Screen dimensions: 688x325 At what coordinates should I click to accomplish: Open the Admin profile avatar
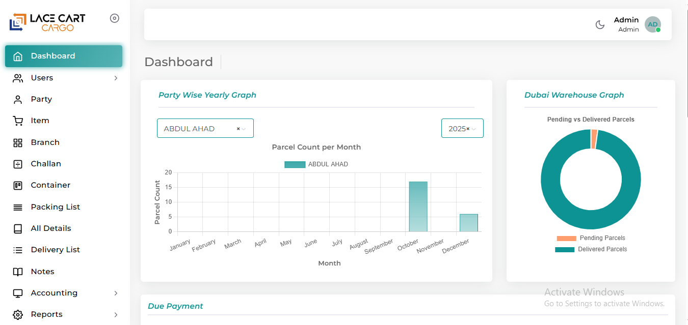[x=652, y=24]
